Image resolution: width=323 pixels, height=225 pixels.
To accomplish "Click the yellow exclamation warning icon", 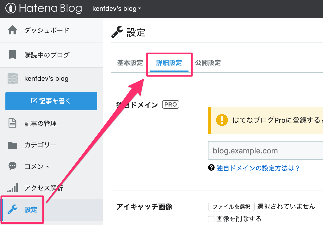I will [x=222, y=120].
